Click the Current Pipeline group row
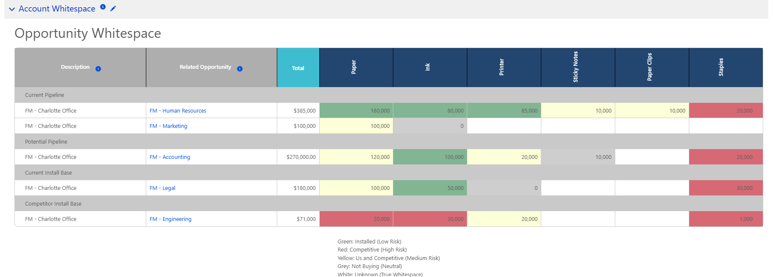Image resolution: width=773 pixels, height=277 pixels. [45, 95]
